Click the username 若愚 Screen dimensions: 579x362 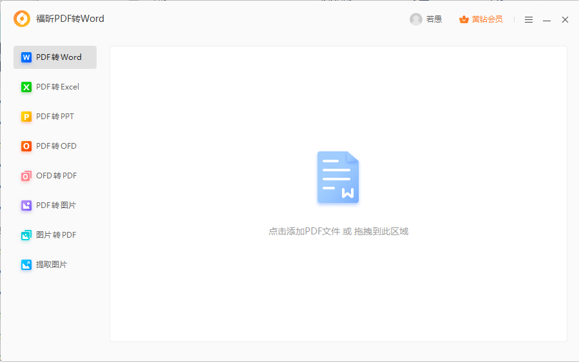434,19
